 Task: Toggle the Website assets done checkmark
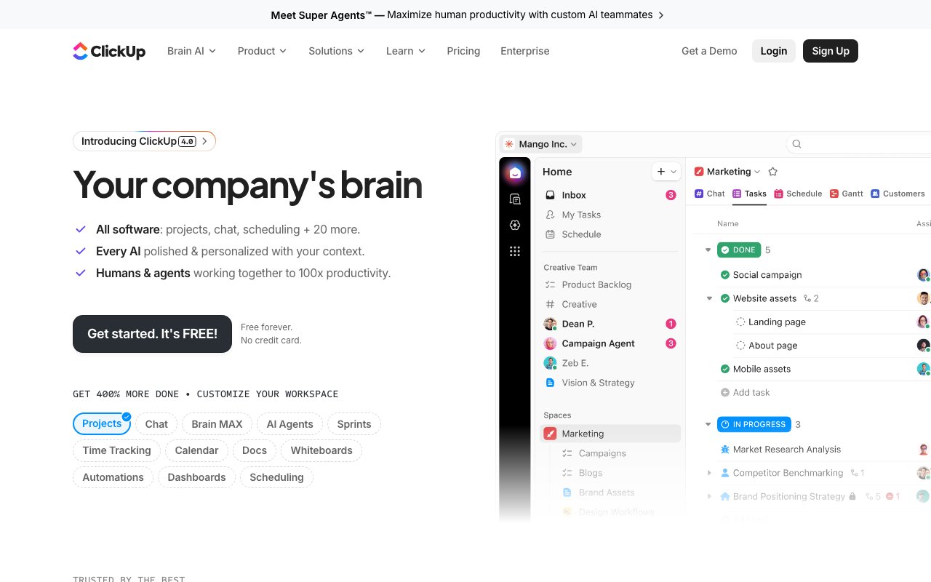[724, 298]
